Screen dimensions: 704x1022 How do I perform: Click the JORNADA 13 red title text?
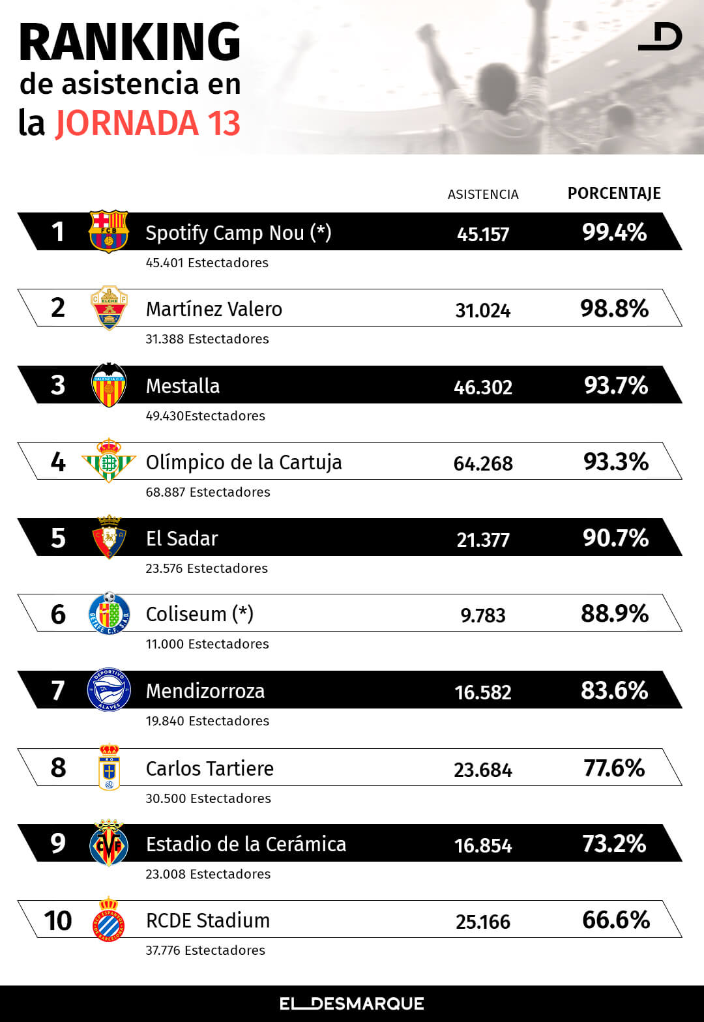point(148,123)
